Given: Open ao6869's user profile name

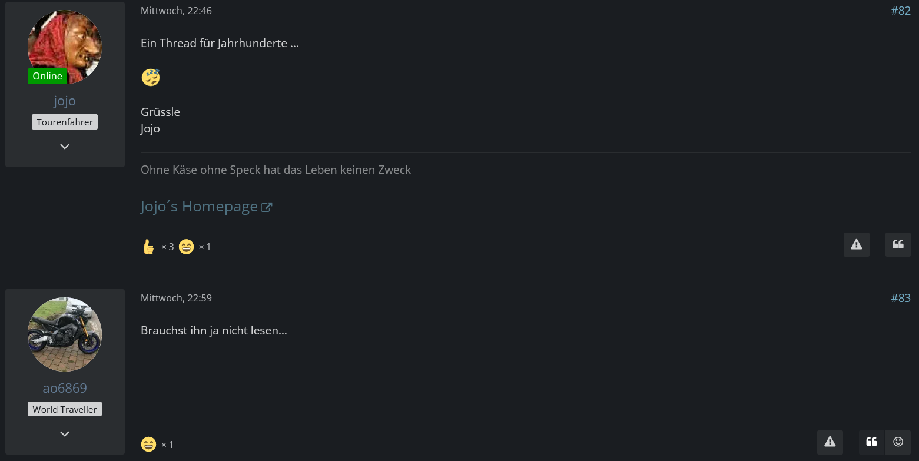Looking at the screenshot, I should point(65,388).
